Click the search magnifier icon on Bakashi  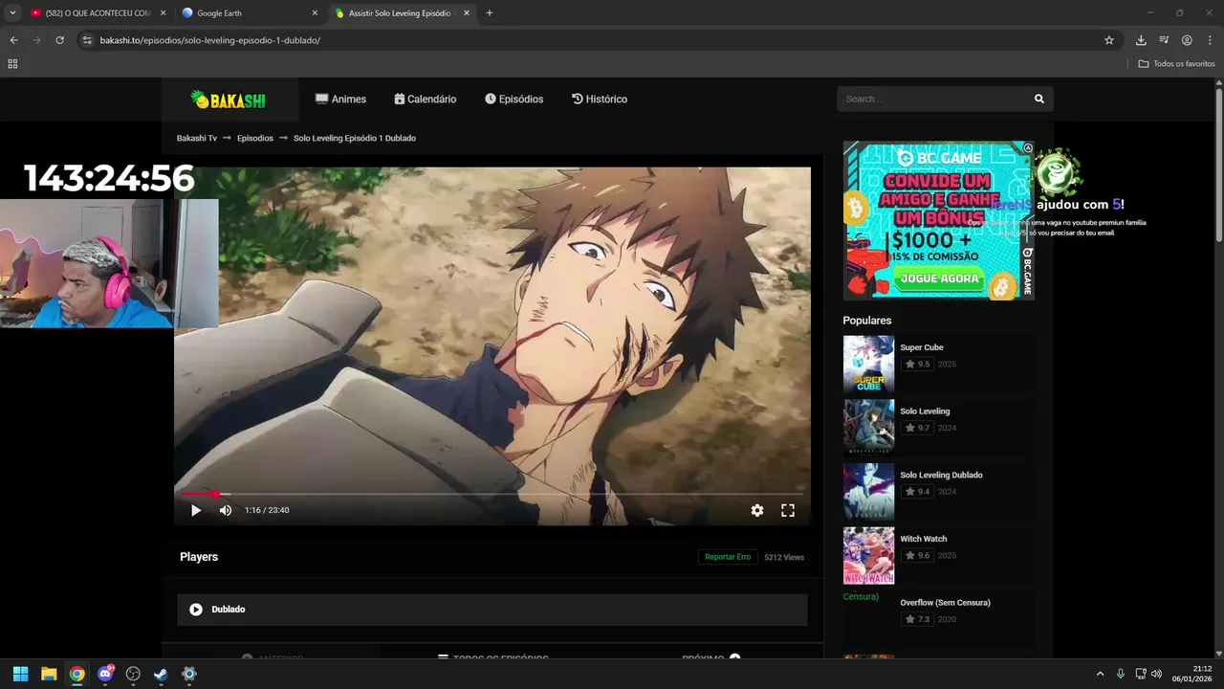pos(1039,99)
